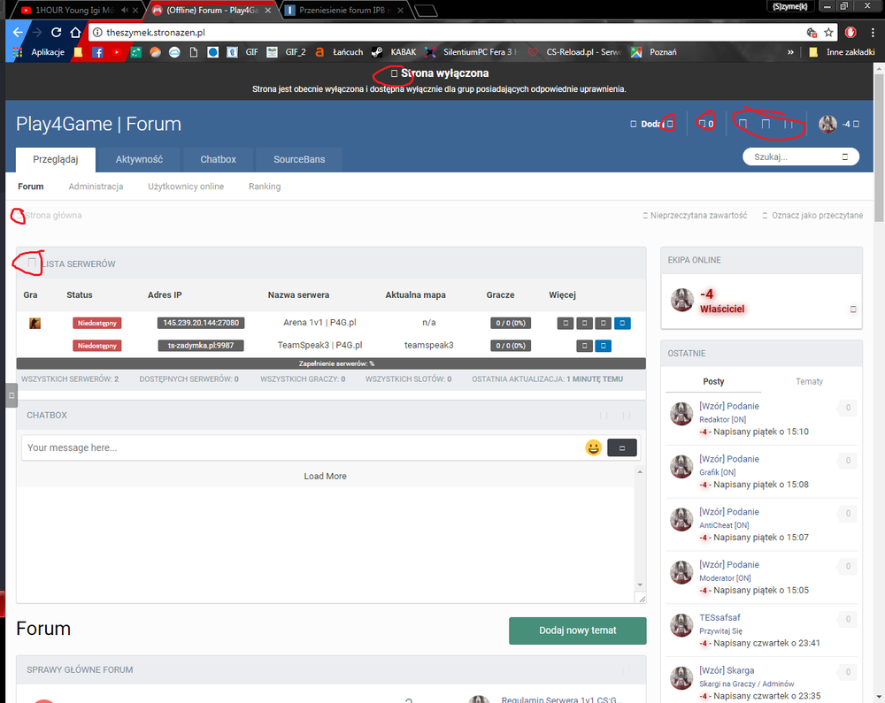This screenshot has height=703, width=885.
Task: Click the address bar URL field
Action: pyautogui.click(x=446, y=33)
